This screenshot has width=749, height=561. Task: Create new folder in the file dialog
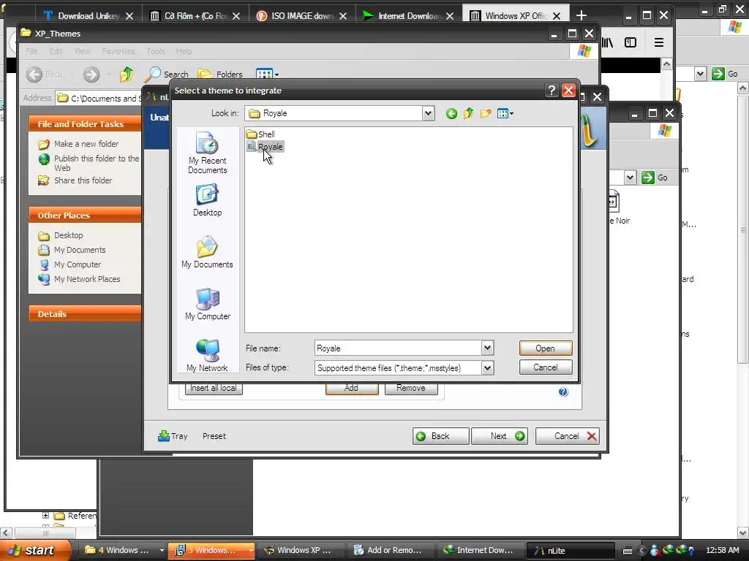coord(486,113)
